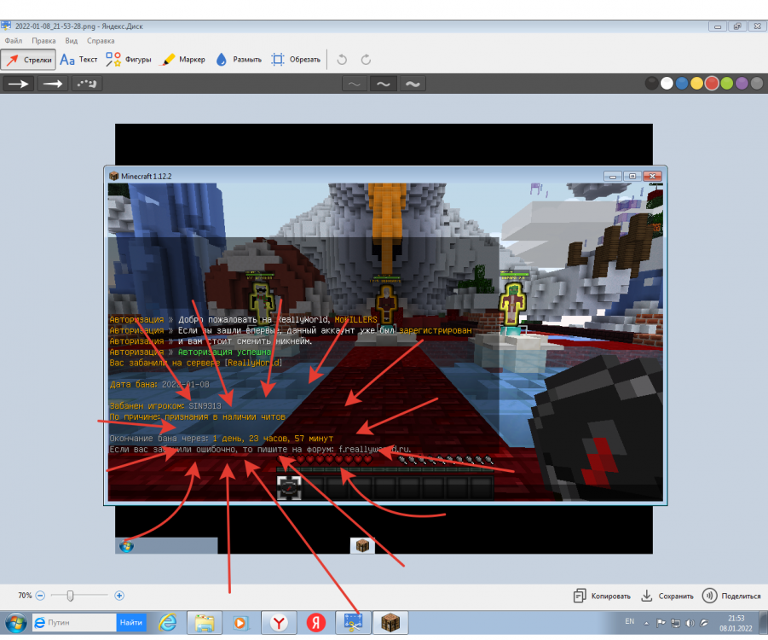
Task: Pick the red color swatch
Action: pos(712,84)
